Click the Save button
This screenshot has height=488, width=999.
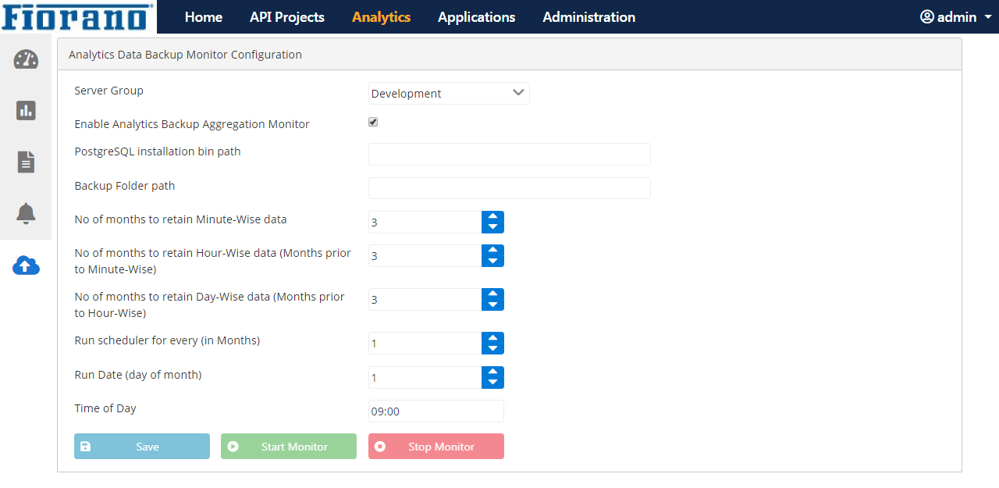[x=142, y=446]
